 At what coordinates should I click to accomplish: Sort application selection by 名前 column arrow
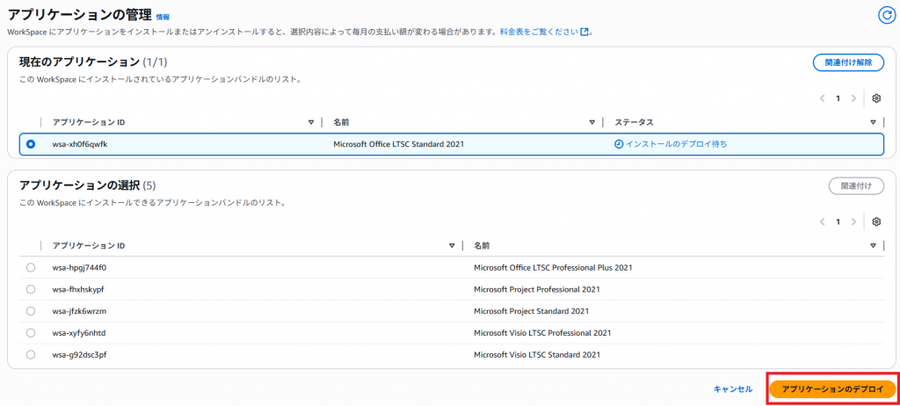point(873,245)
